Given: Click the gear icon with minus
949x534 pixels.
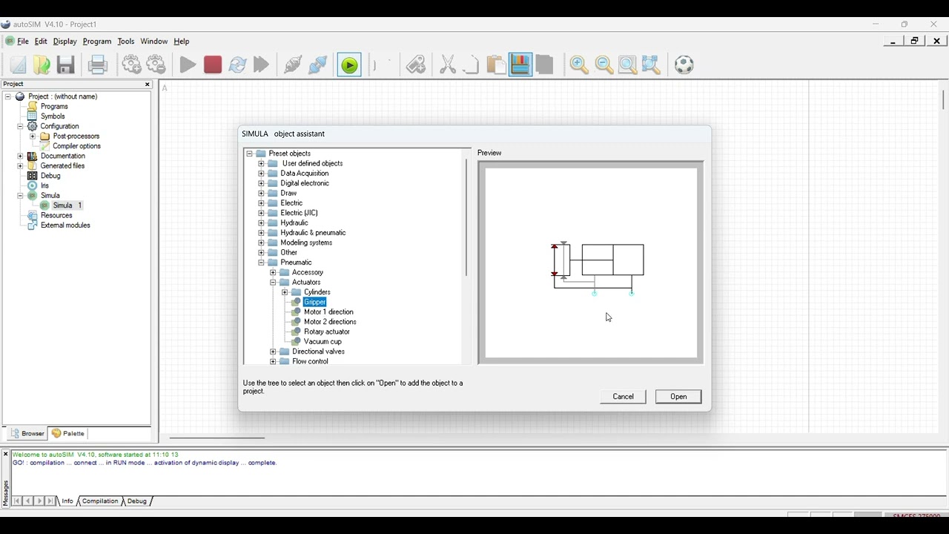Looking at the screenshot, I should click(156, 65).
